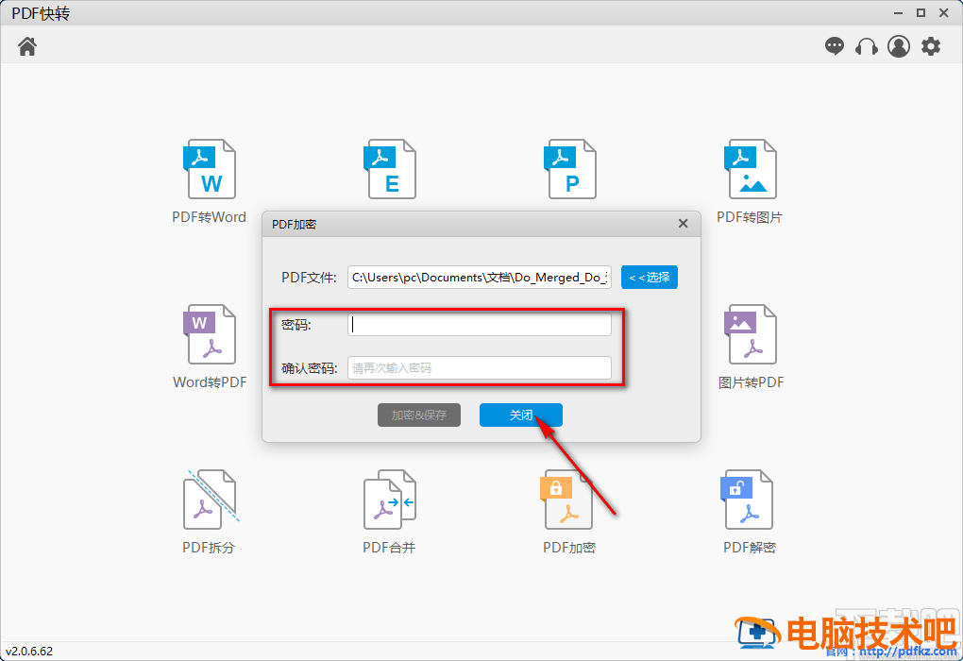The width and height of the screenshot is (963, 661).
Task: Open the headset customer support icon
Action: tap(866, 46)
